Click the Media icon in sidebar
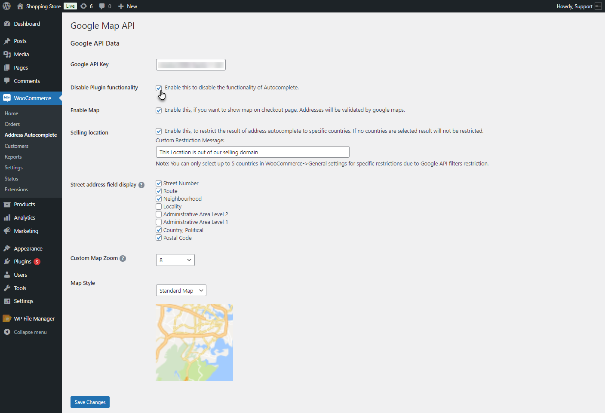 coord(7,54)
